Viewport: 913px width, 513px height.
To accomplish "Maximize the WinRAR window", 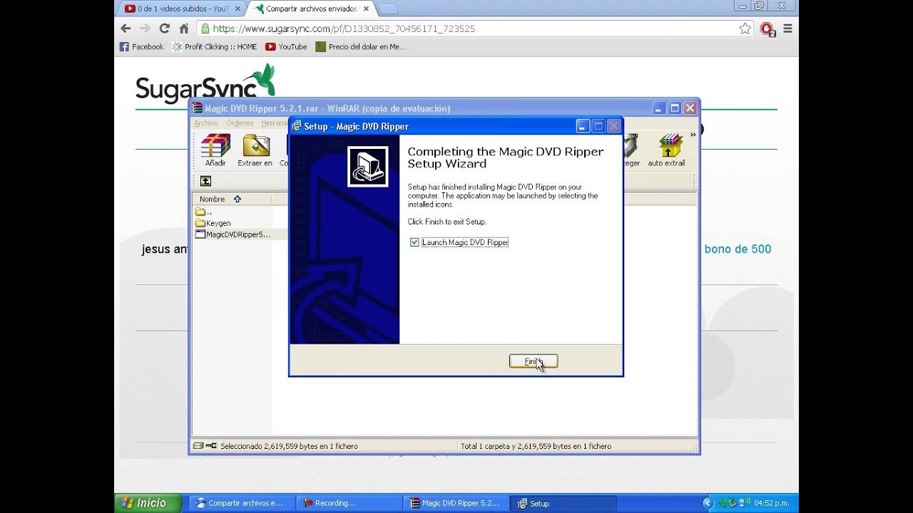I will (674, 108).
